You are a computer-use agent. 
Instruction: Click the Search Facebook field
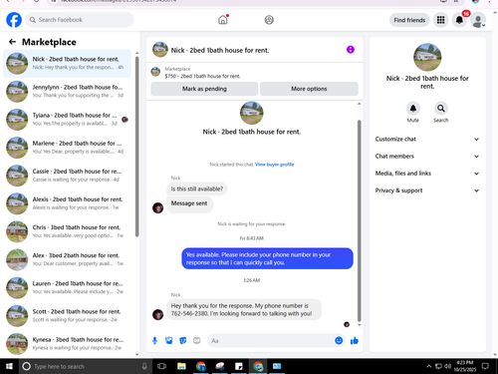pos(80,20)
